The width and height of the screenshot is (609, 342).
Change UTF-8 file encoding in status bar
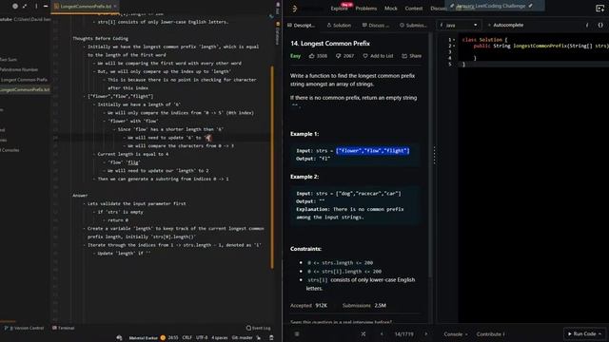(x=202, y=338)
